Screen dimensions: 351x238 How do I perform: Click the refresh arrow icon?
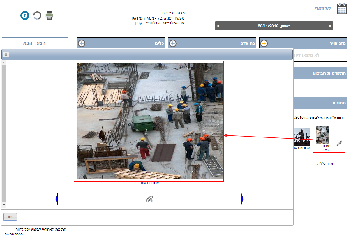click(x=37, y=15)
